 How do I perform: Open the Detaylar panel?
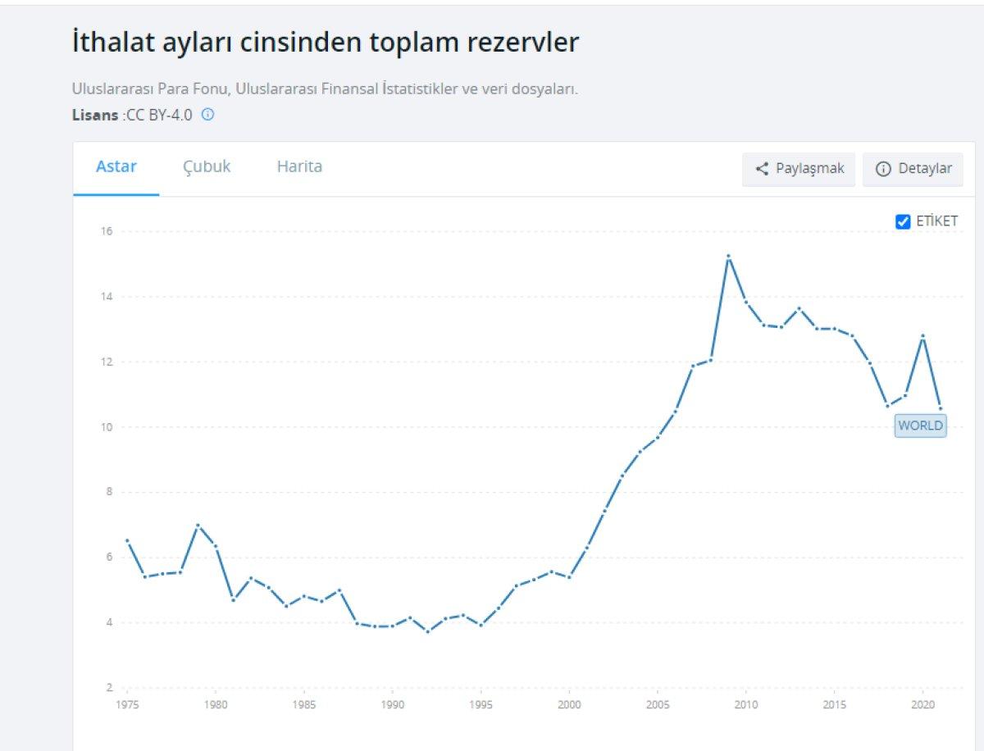[x=913, y=169]
